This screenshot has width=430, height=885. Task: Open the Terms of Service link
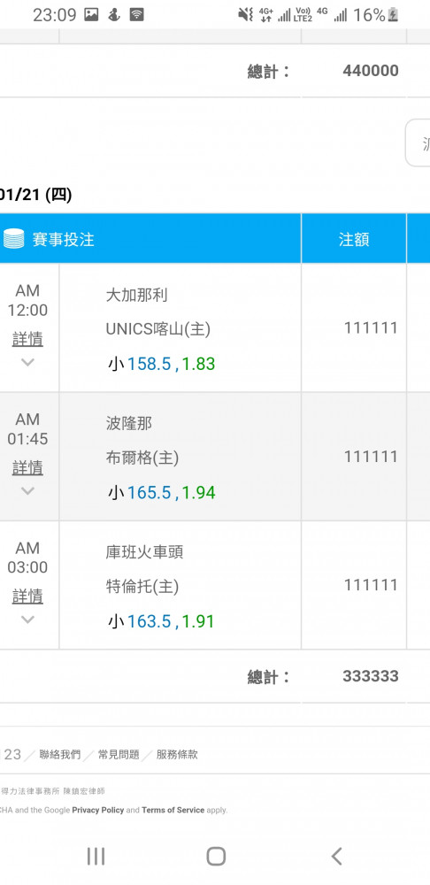173,810
